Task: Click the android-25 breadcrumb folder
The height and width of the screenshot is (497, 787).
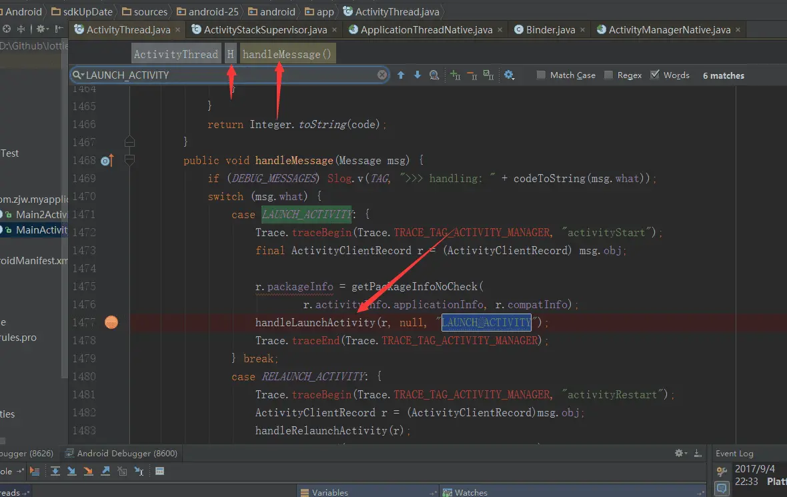Action: tap(208, 11)
